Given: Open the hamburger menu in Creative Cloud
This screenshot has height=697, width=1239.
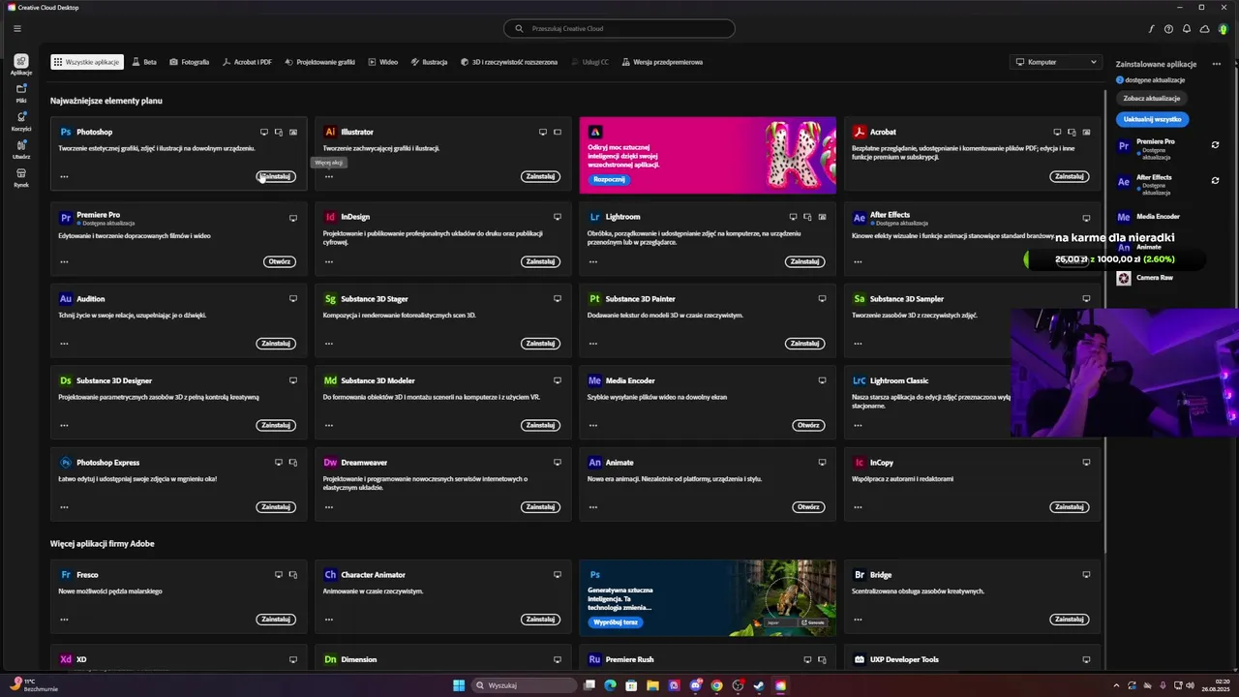Looking at the screenshot, I should (x=16, y=29).
